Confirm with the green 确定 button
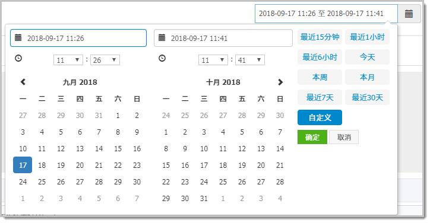 [312, 137]
